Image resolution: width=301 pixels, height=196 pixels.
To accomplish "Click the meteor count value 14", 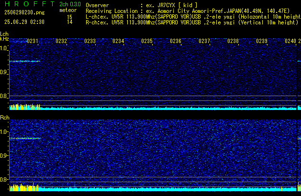I will coord(70,22).
